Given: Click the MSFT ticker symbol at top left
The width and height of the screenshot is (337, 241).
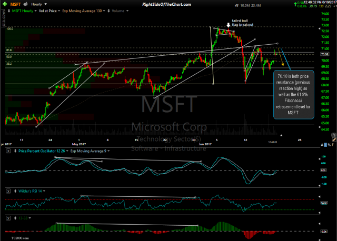Looking at the screenshot, I should point(15,4).
